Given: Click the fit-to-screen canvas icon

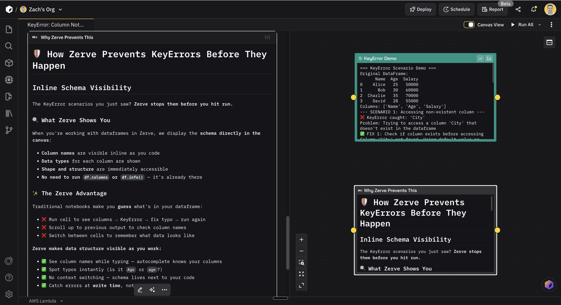Looking at the screenshot, I should (302, 274).
